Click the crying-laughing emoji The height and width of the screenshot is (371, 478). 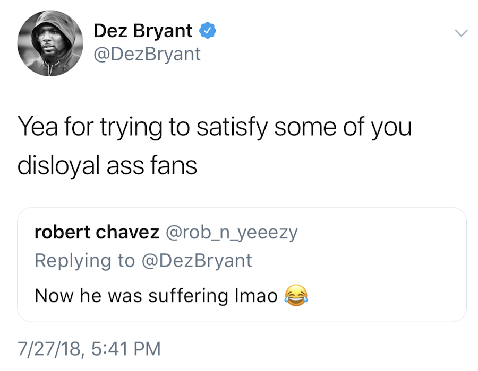[x=296, y=295]
